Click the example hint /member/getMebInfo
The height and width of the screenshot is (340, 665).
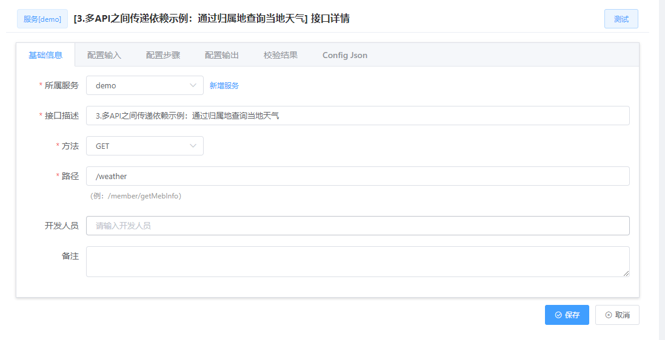click(135, 196)
